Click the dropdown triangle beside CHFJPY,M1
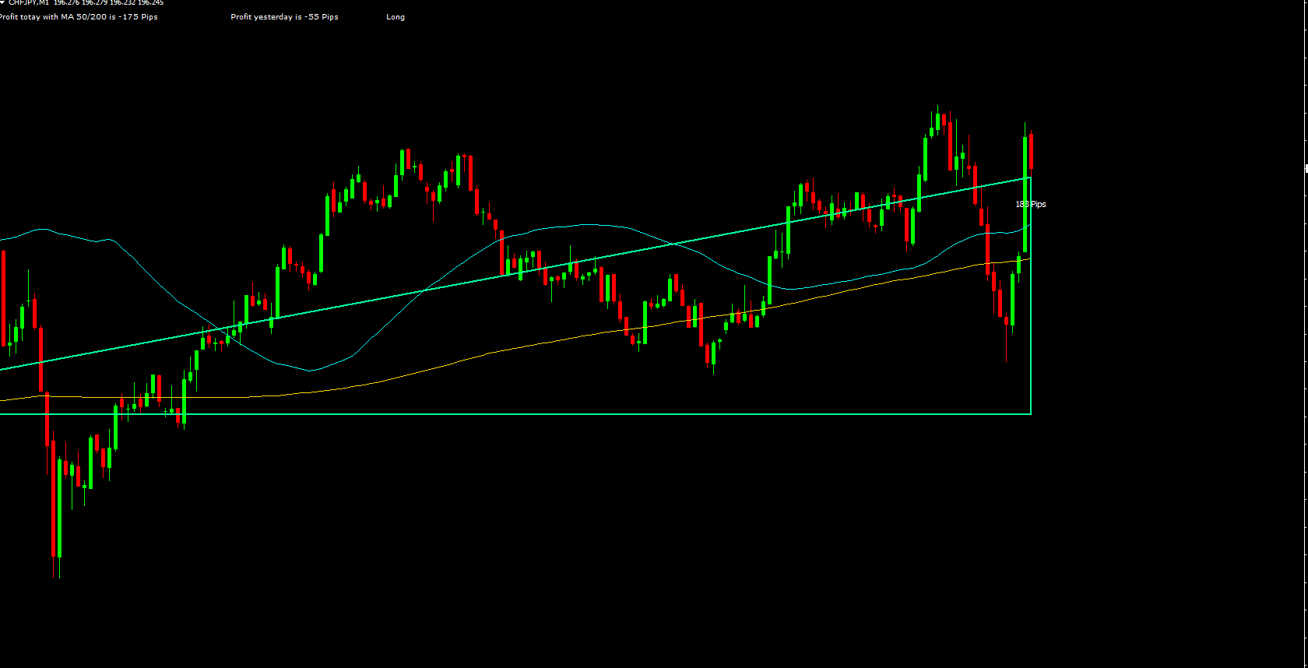 pos(2,2)
